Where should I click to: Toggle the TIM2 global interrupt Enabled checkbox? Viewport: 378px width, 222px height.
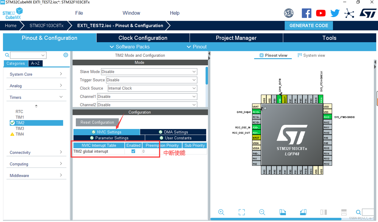[x=133, y=151]
